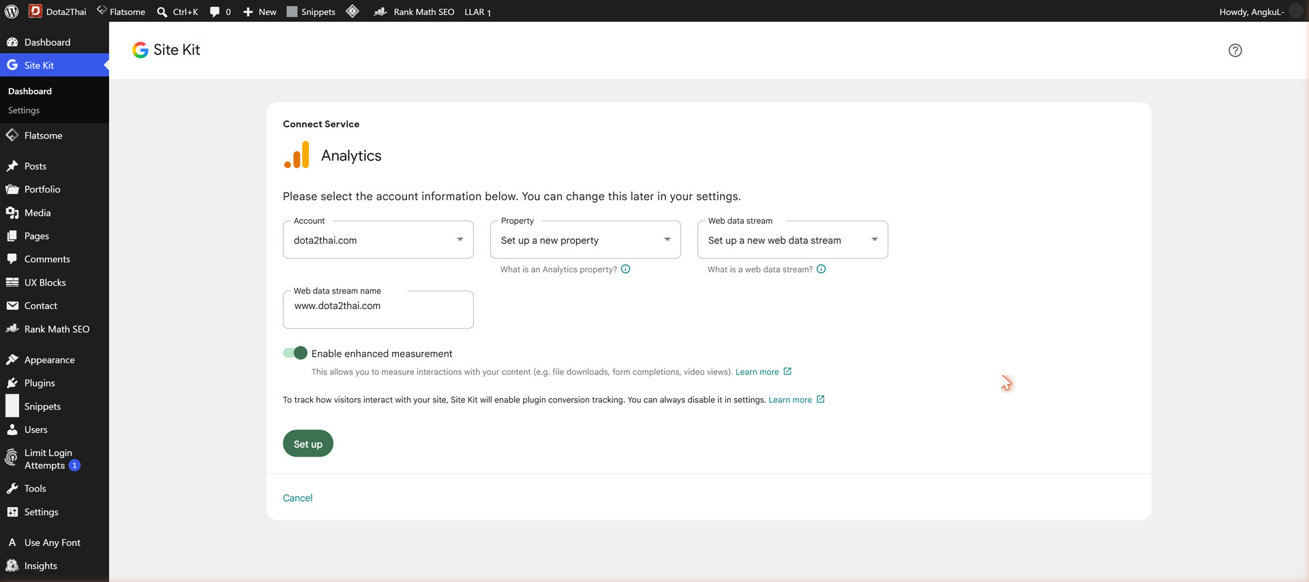
Task: Click the Analytics property info icon
Action: (625, 269)
